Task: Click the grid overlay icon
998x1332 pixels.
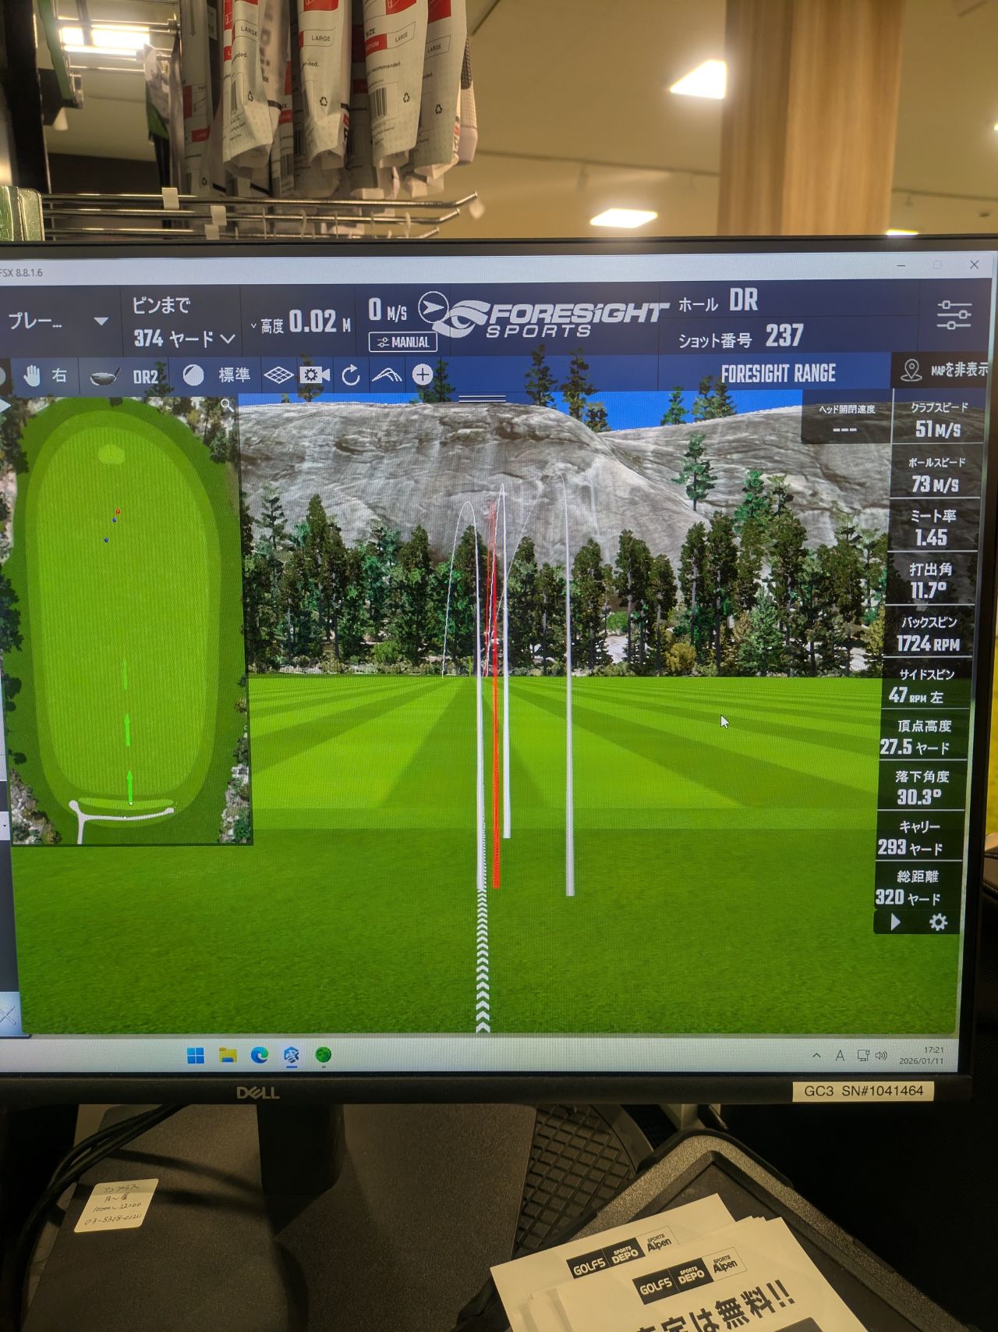Action: (x=278, y=375)
